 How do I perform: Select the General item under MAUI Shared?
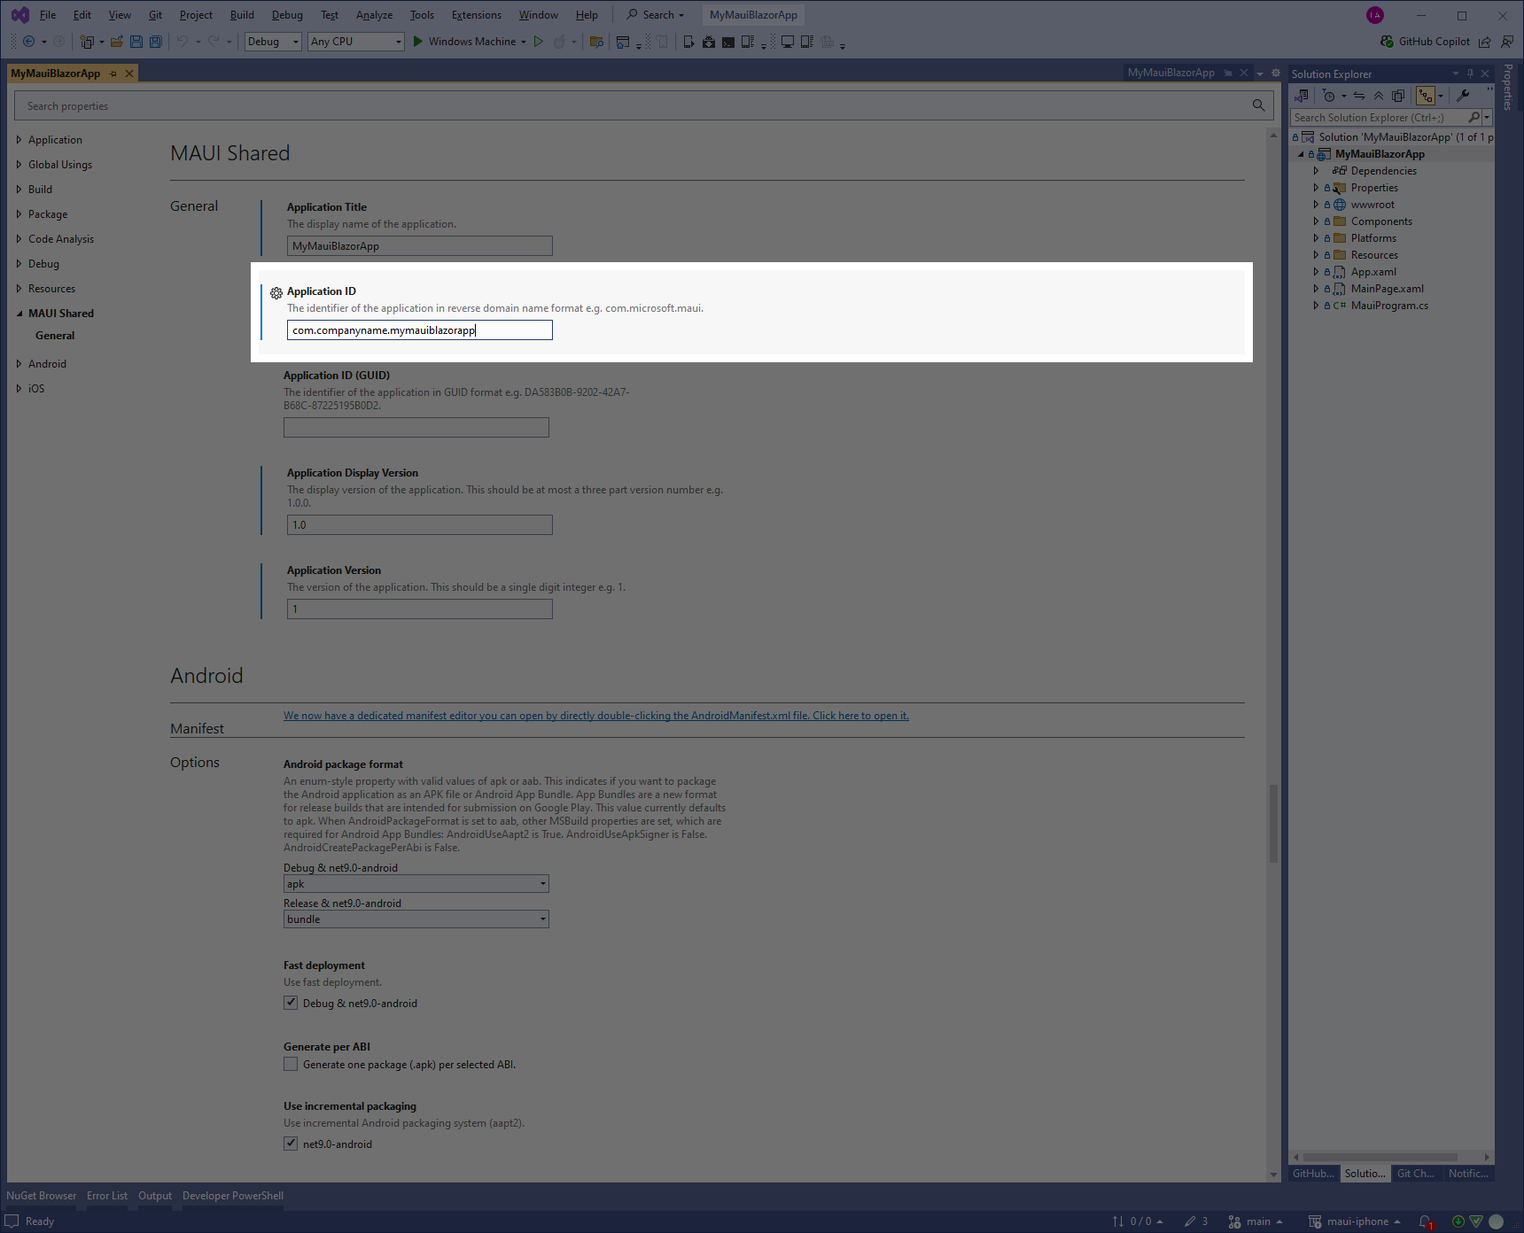(x=55, y=336)
